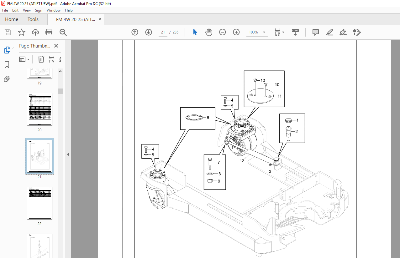Open the Attachments paperclip pane
The width and height of the screenshot is (400, 258).
(7, 79)
